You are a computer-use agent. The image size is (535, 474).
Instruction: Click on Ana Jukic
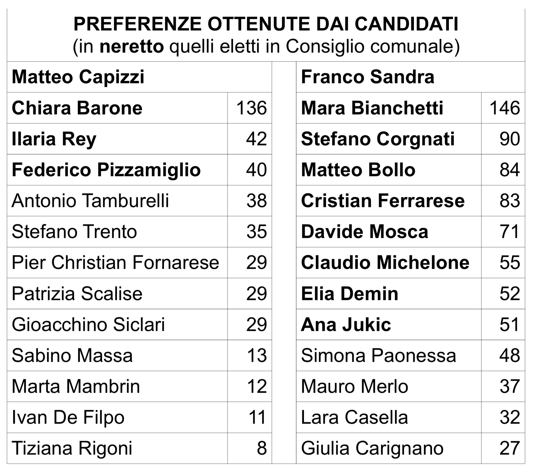[x=346, y=324]
